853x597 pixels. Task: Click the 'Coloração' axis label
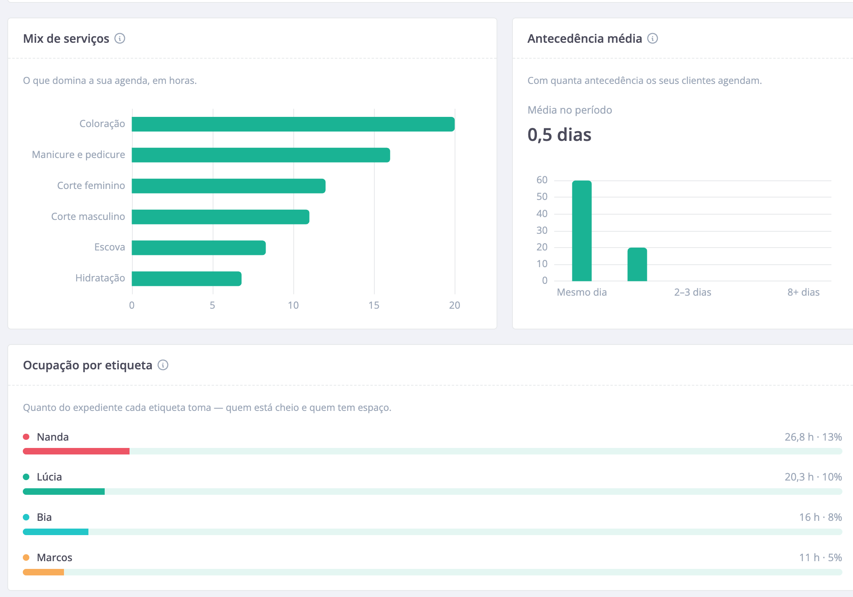[x=102, y=124]
